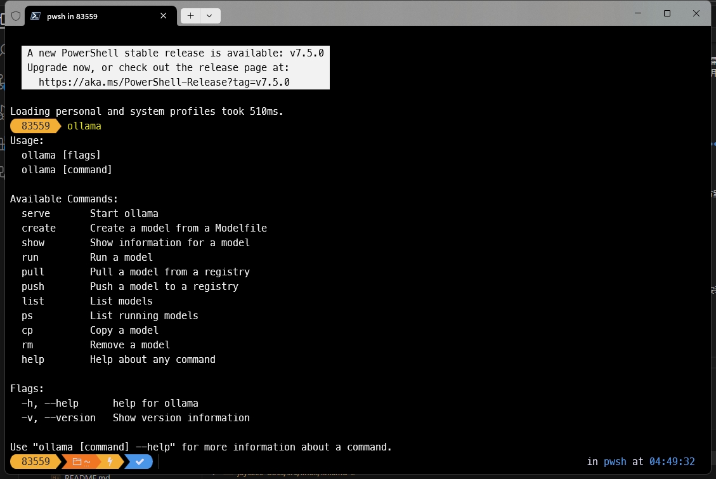This screenshot has height=479, width=716.
Task: Click the 'Flags:' heading
Action: click(27, 389)
